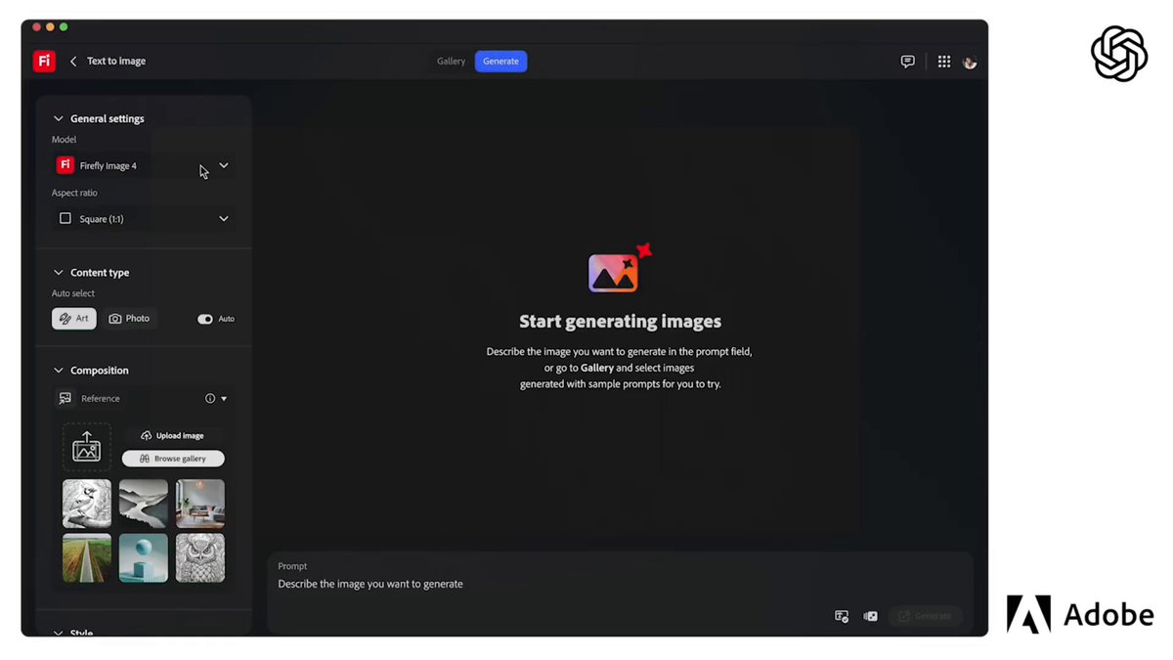Viewport: 1173px width, 660px height.
Task: Select the living room interior thumbnail
Action: coord(200,504)
